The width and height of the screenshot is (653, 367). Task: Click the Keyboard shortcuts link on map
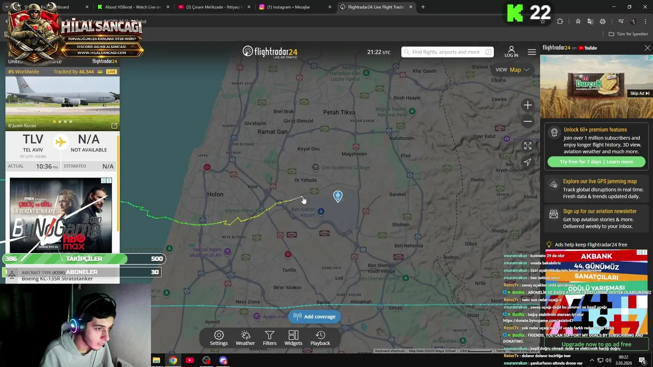pyautogui.click(x=390, y=351)
